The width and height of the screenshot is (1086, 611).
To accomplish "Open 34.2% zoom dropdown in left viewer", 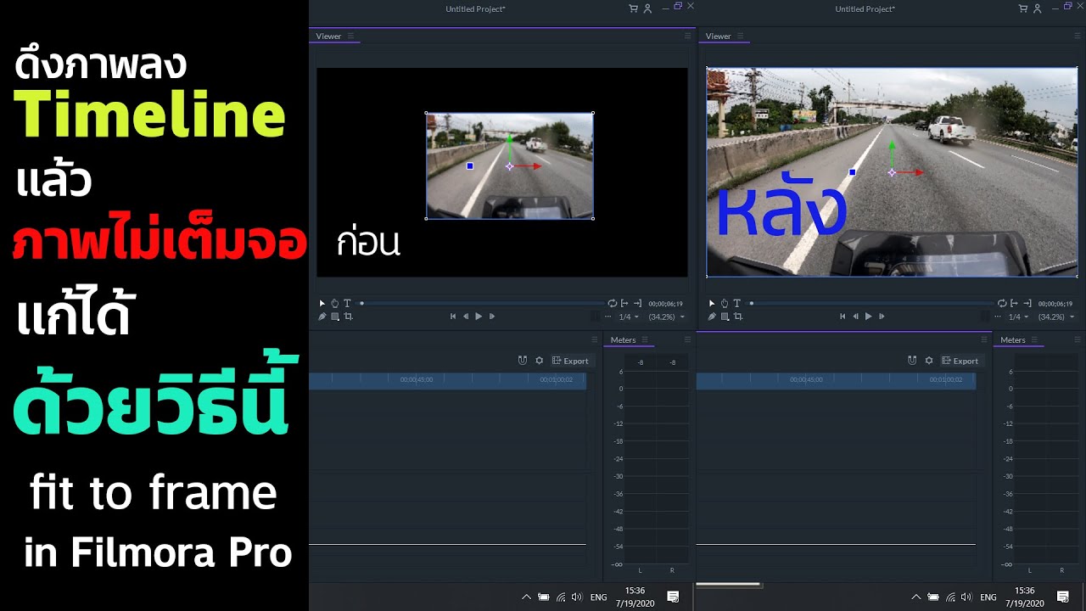I will click(x=666, y=317).
